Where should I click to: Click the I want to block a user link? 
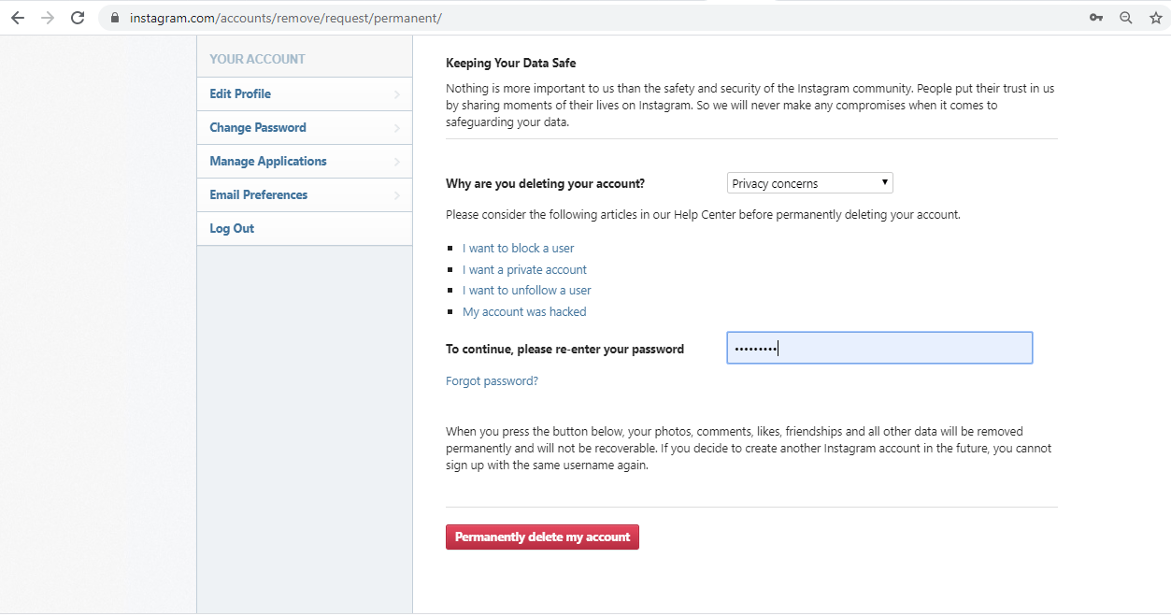518,248
